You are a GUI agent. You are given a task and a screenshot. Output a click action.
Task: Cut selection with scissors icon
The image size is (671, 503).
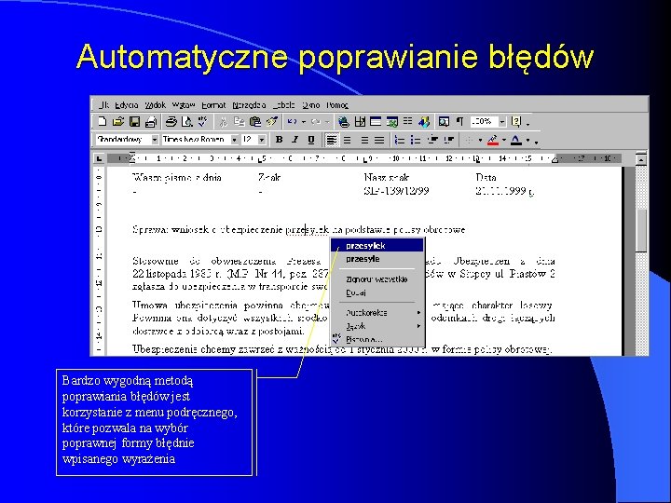pyautogui.click(x=223, y=122)
